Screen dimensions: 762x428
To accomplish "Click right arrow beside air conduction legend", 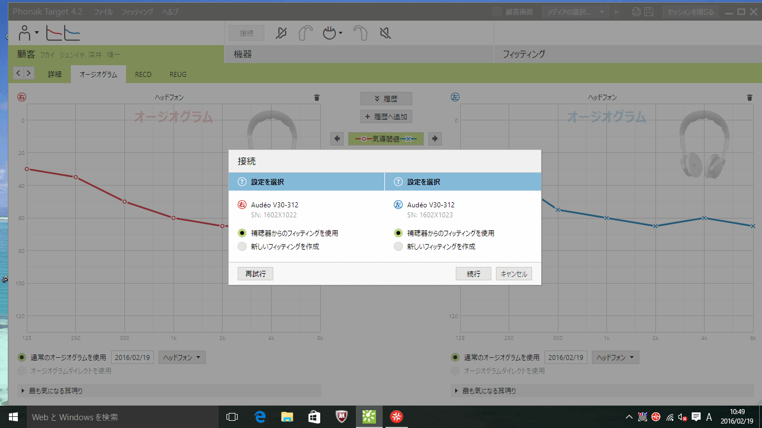I will tap(435, 139).
